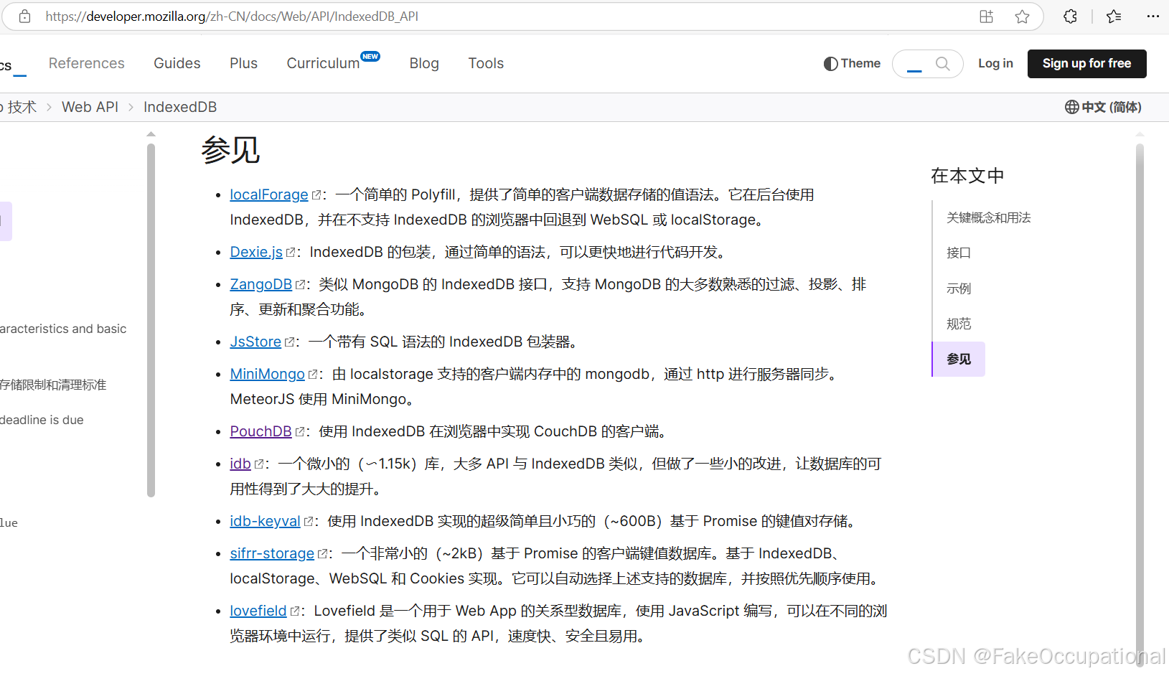Select 参见 in the table of contents

959,359
